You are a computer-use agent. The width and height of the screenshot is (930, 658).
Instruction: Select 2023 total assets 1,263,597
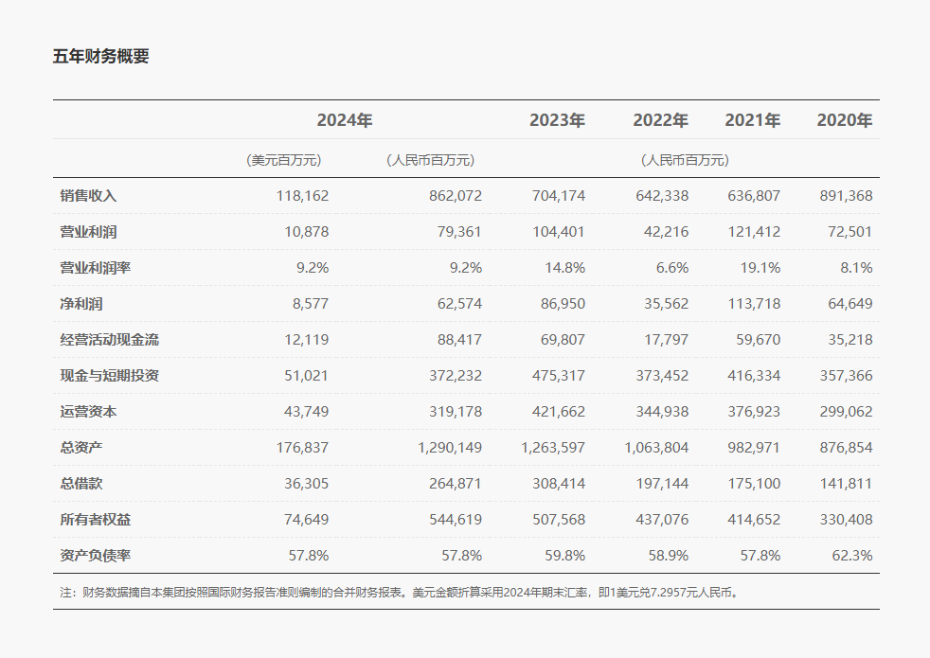[x=553, y=448]
